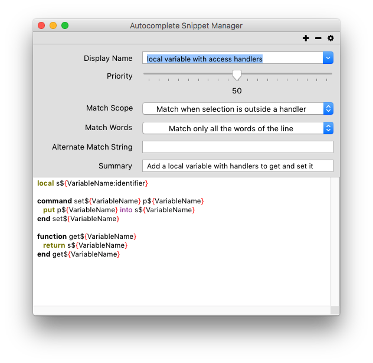
Task: Click into the Summary text field
Action: 238,166
